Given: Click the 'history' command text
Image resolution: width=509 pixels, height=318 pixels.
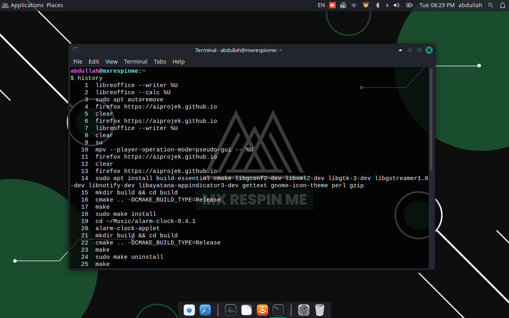Looking at the screenshot, I should click(90, 78).
